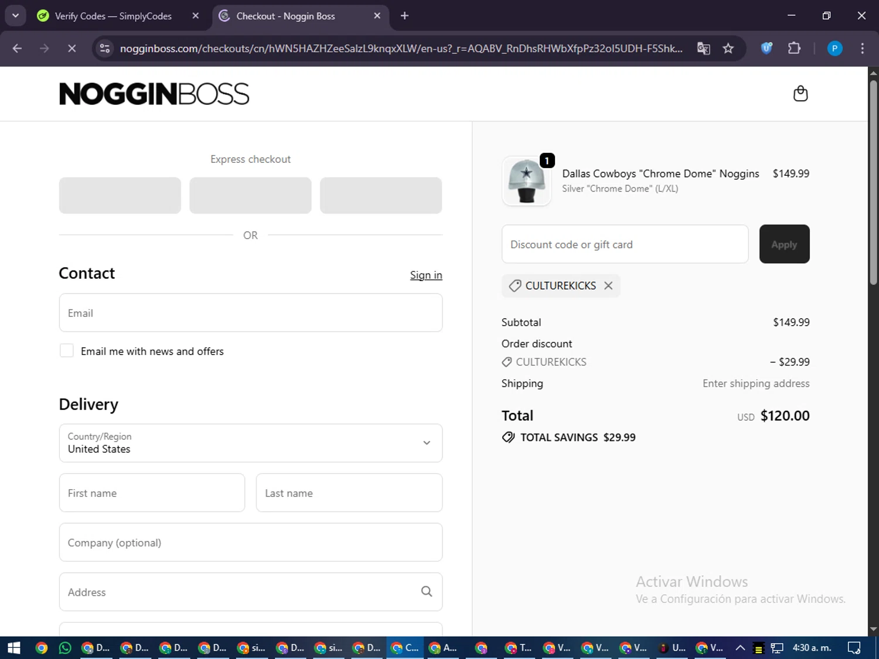Stop page loading in browser toolbar

(71, 49)
